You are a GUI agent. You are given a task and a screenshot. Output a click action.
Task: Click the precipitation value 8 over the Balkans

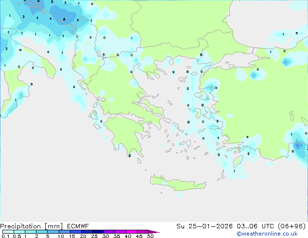tap(64, 19)
